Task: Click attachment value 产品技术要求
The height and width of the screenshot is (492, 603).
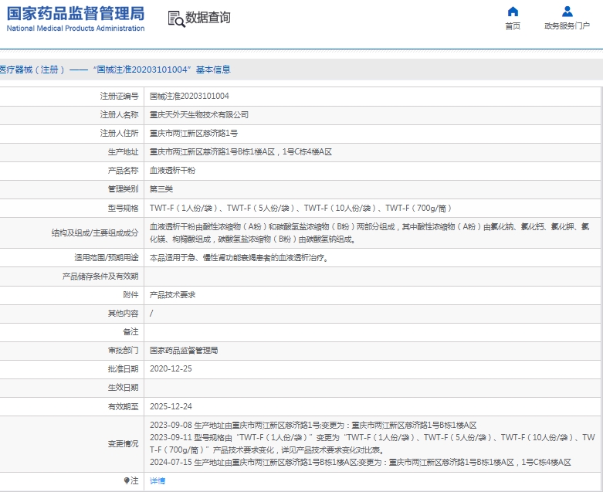Action: pyautogui.click(x=172, y=295)
